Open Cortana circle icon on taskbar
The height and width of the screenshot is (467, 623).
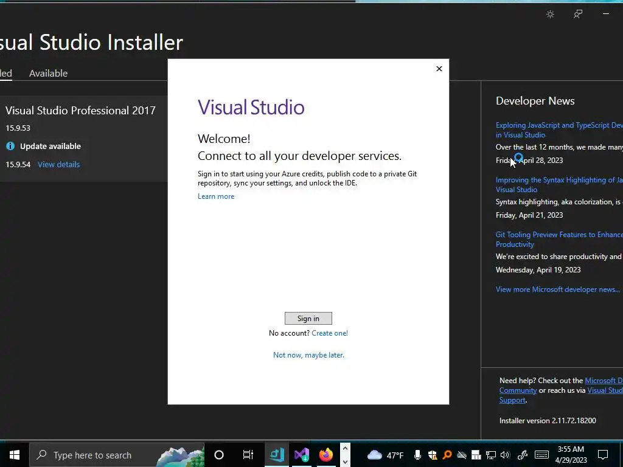tap(219, 455)
